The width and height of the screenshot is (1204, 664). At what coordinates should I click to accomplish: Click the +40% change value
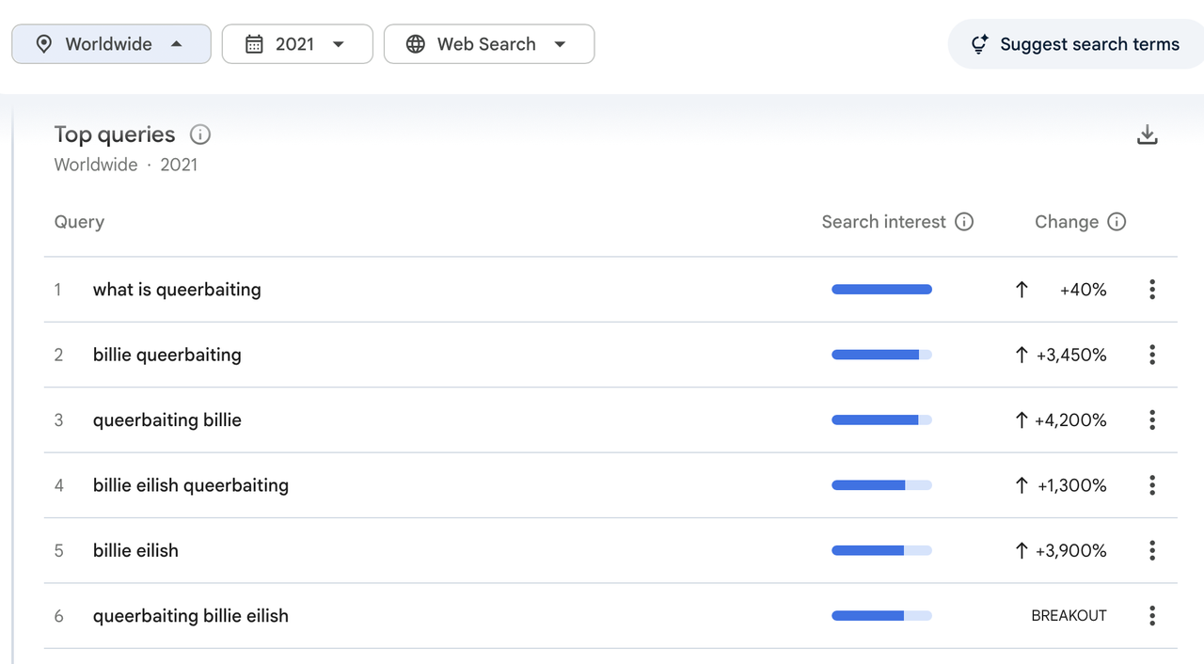[1084, 290]
